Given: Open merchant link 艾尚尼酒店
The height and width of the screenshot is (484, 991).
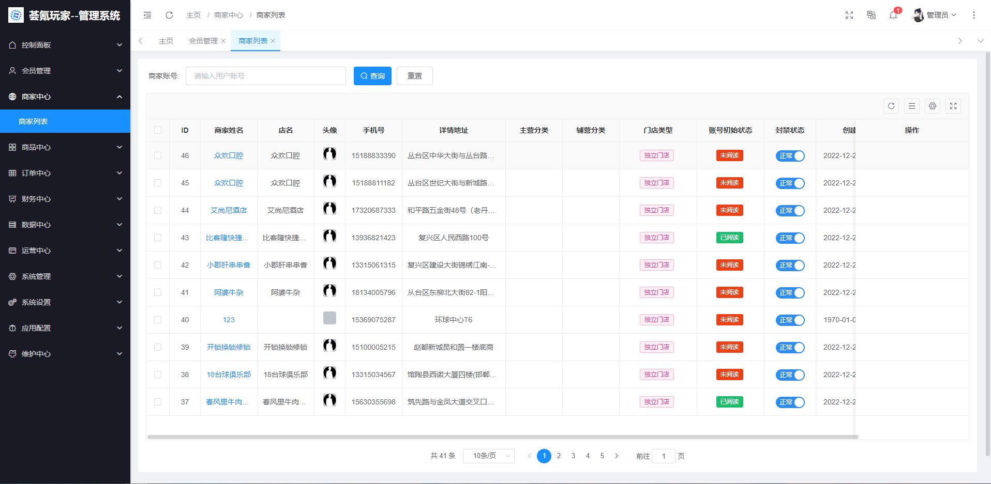Looking at the screenshot, I should pyautogui.click(x=229, y=210).
